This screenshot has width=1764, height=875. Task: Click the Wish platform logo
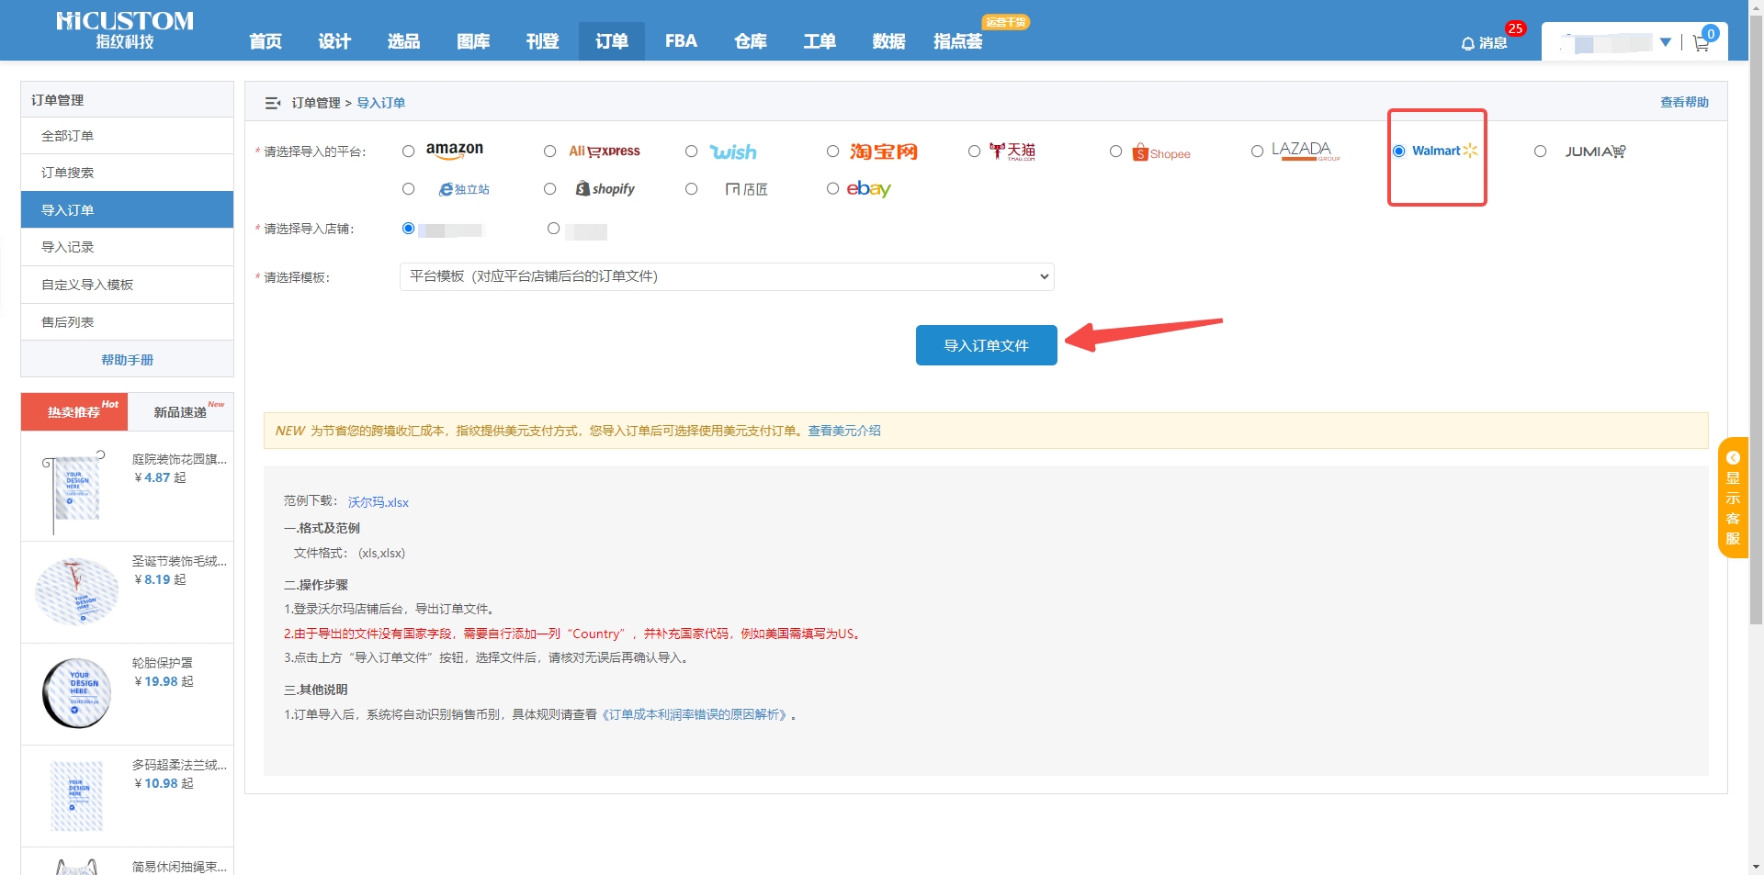[x=733, y=151]
